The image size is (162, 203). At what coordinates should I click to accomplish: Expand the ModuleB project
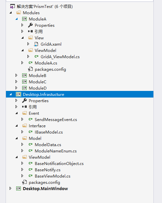16,75
